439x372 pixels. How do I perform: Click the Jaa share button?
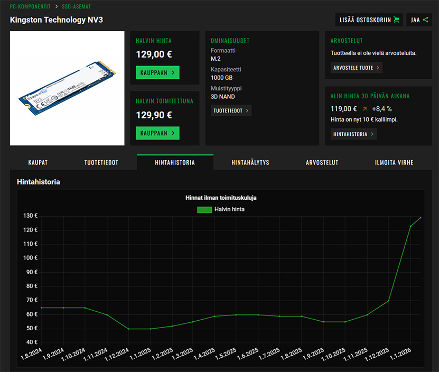point(419,20)
